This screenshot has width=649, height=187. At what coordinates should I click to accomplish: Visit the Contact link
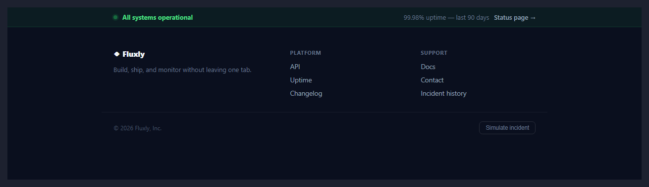(x=432, y=80)
